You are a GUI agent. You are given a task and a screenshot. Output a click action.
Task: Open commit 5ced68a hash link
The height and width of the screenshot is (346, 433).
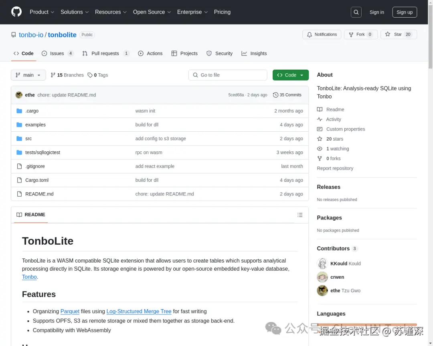coord(236,95)
